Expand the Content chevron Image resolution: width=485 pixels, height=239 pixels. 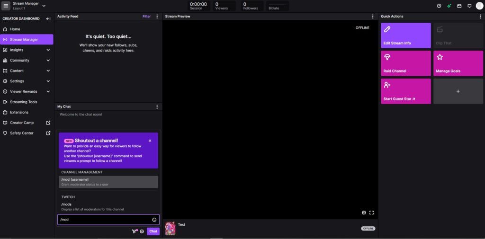pos(48,71)
